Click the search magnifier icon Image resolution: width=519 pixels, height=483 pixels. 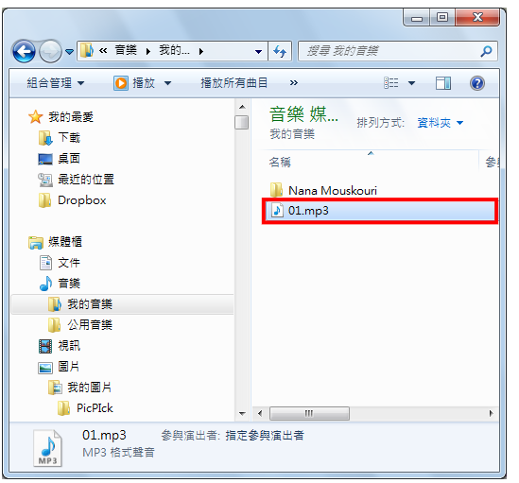pos(486,51)
